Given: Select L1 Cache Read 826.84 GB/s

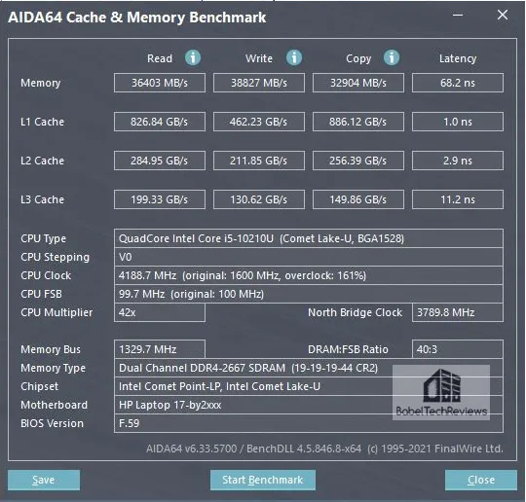Looking at the screenshot, I should pos(160,122).
